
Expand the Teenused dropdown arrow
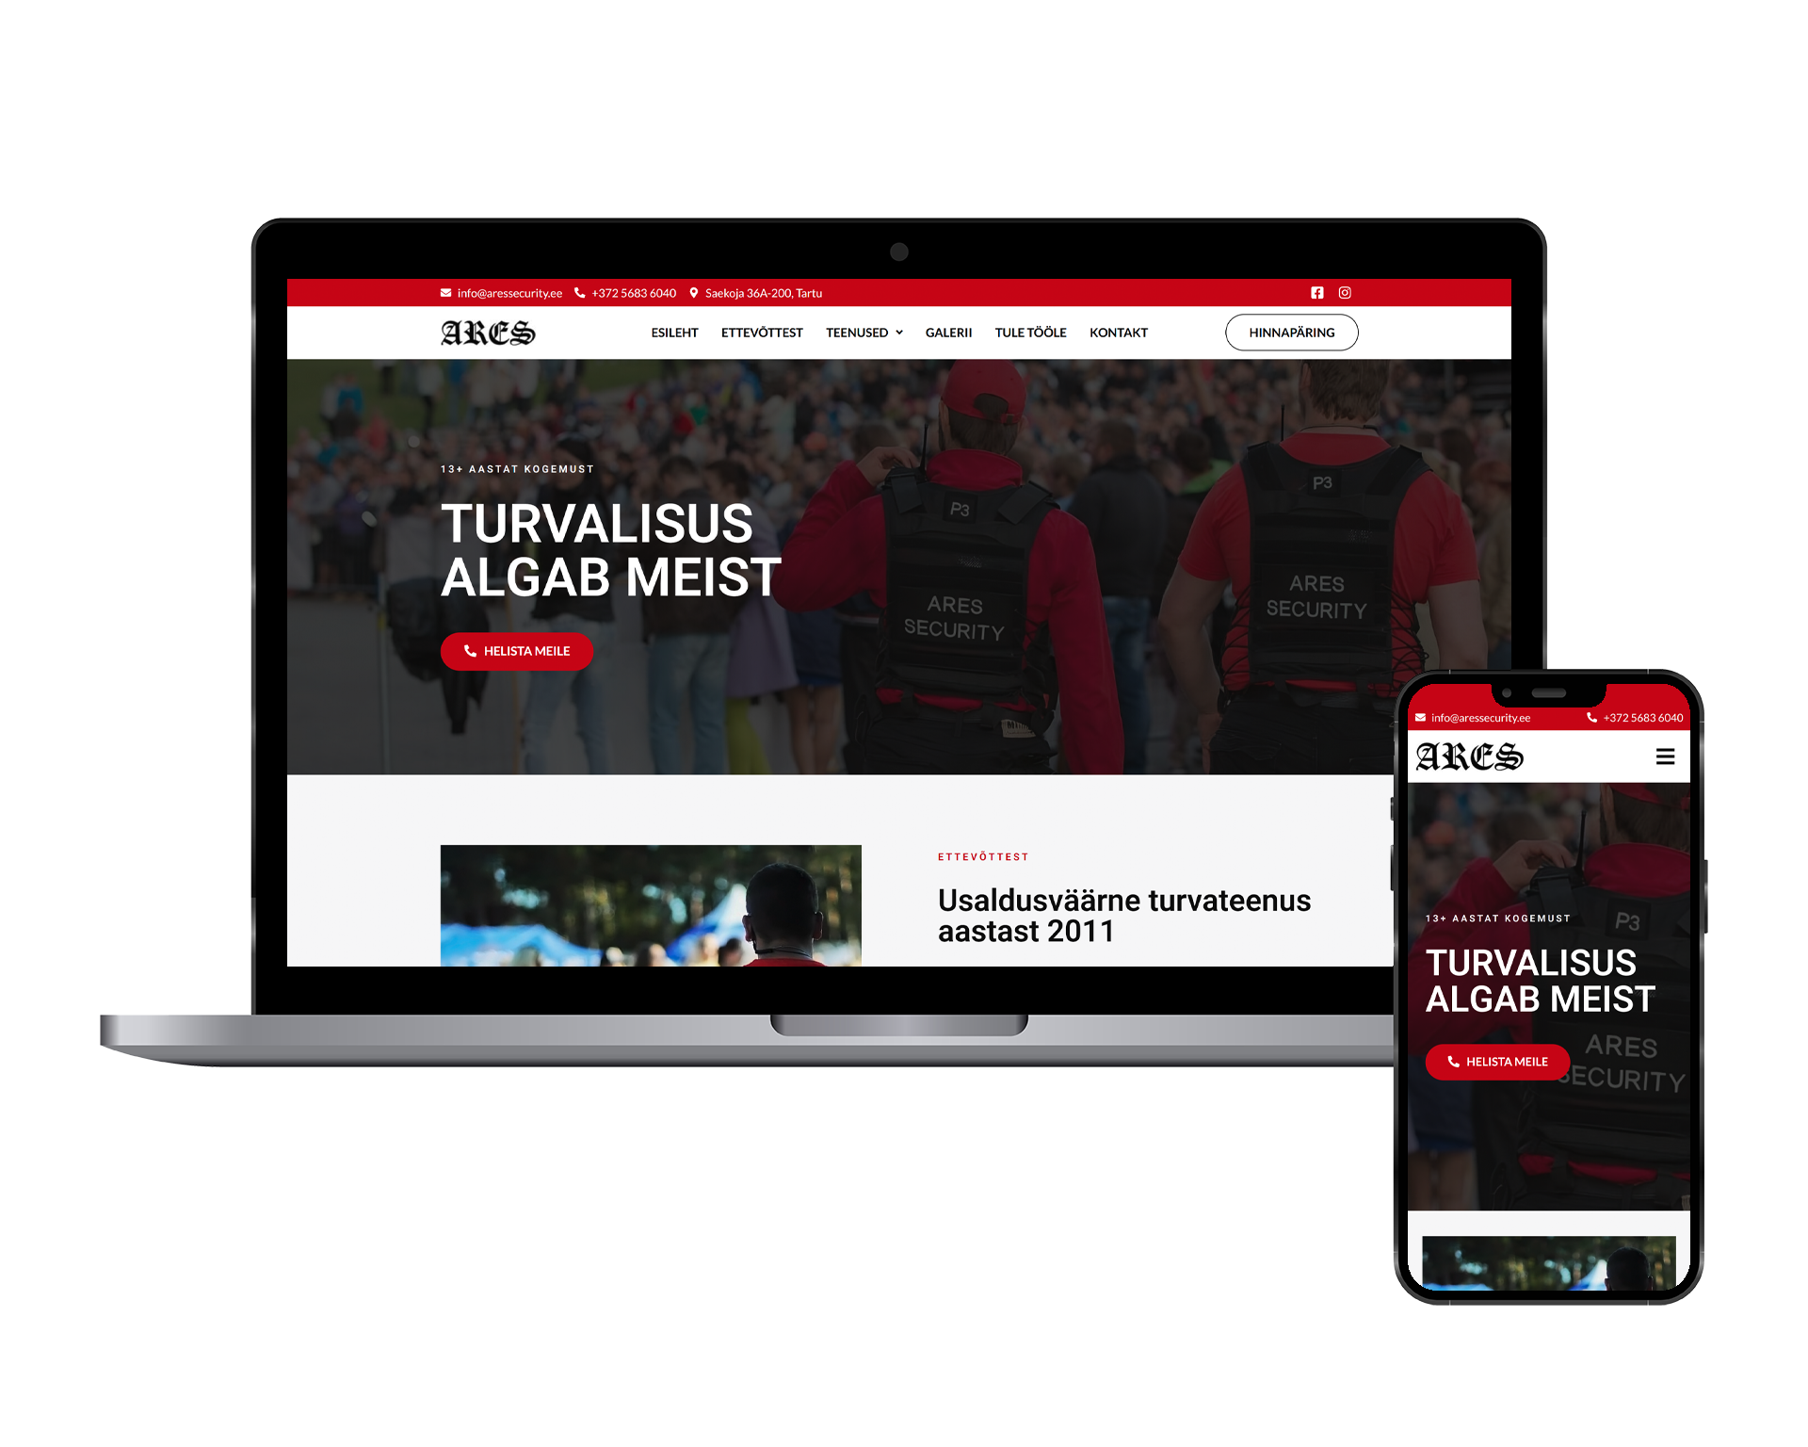(899, 333)
